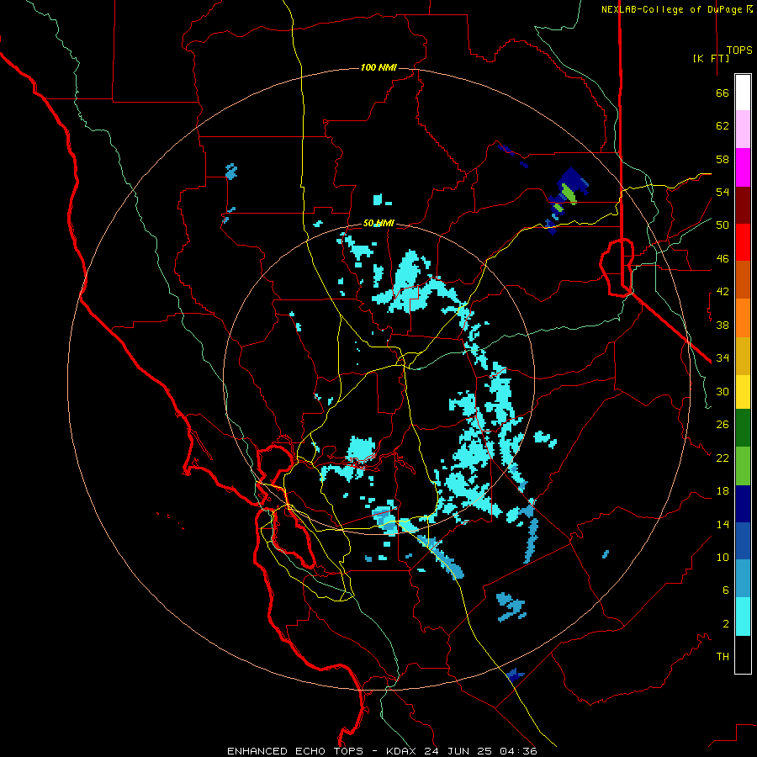The image size is (757, 757).
Task: Click the TH threshold label
Action: (x=723, y=656)
